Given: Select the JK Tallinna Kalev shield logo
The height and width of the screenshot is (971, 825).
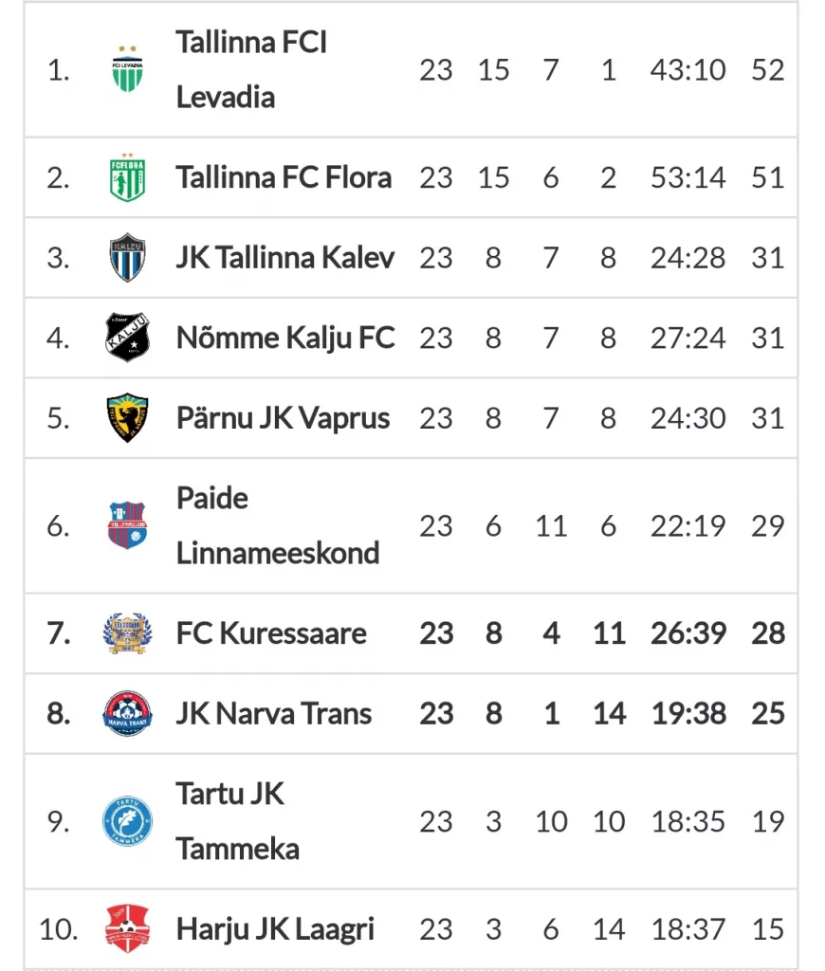Looking at the screenshot, I should click(x=128, y=258).
